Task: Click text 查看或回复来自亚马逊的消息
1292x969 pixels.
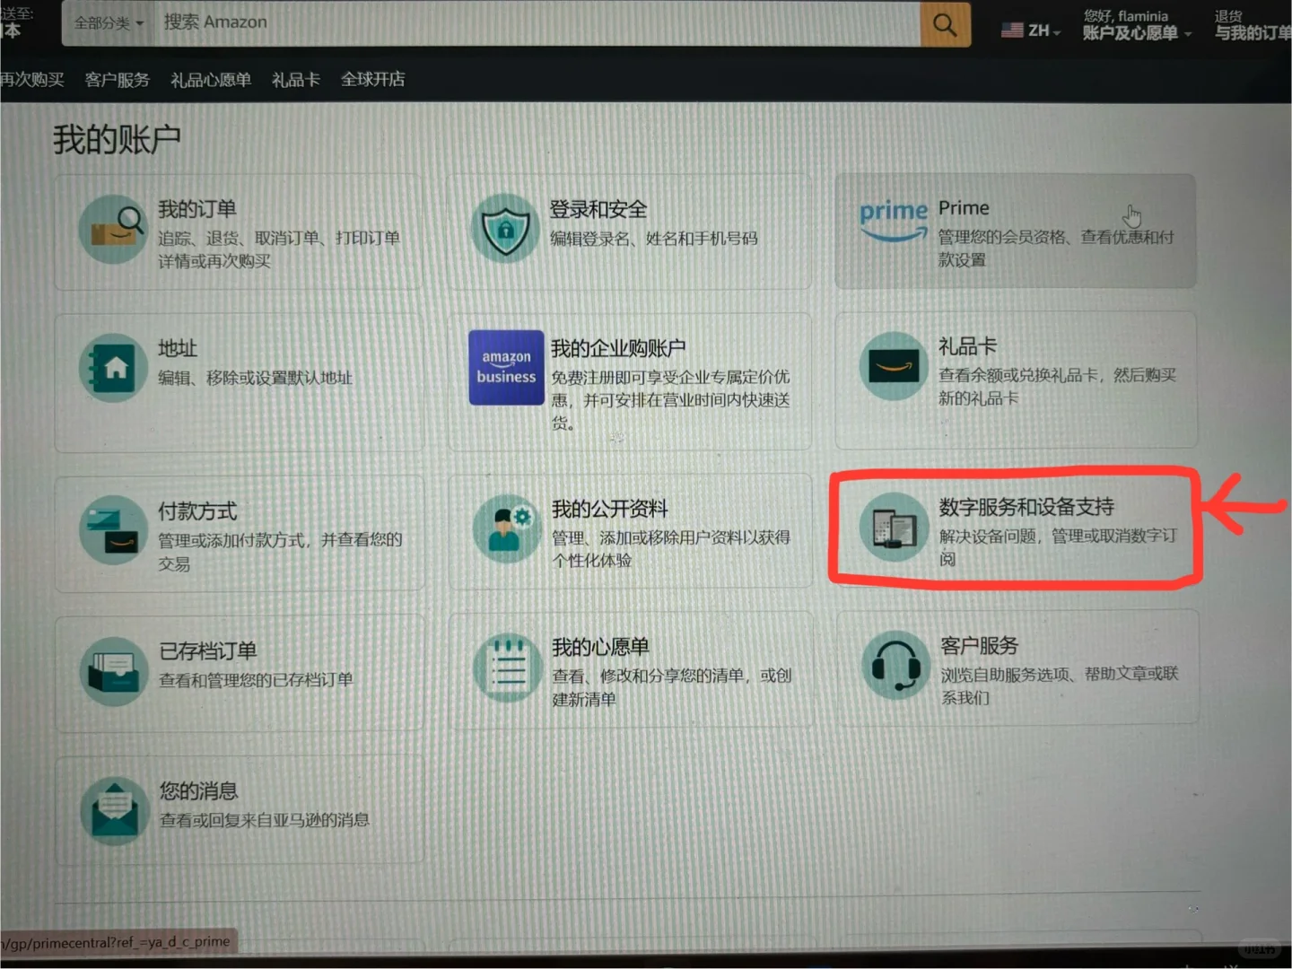Action: [264, 819]
